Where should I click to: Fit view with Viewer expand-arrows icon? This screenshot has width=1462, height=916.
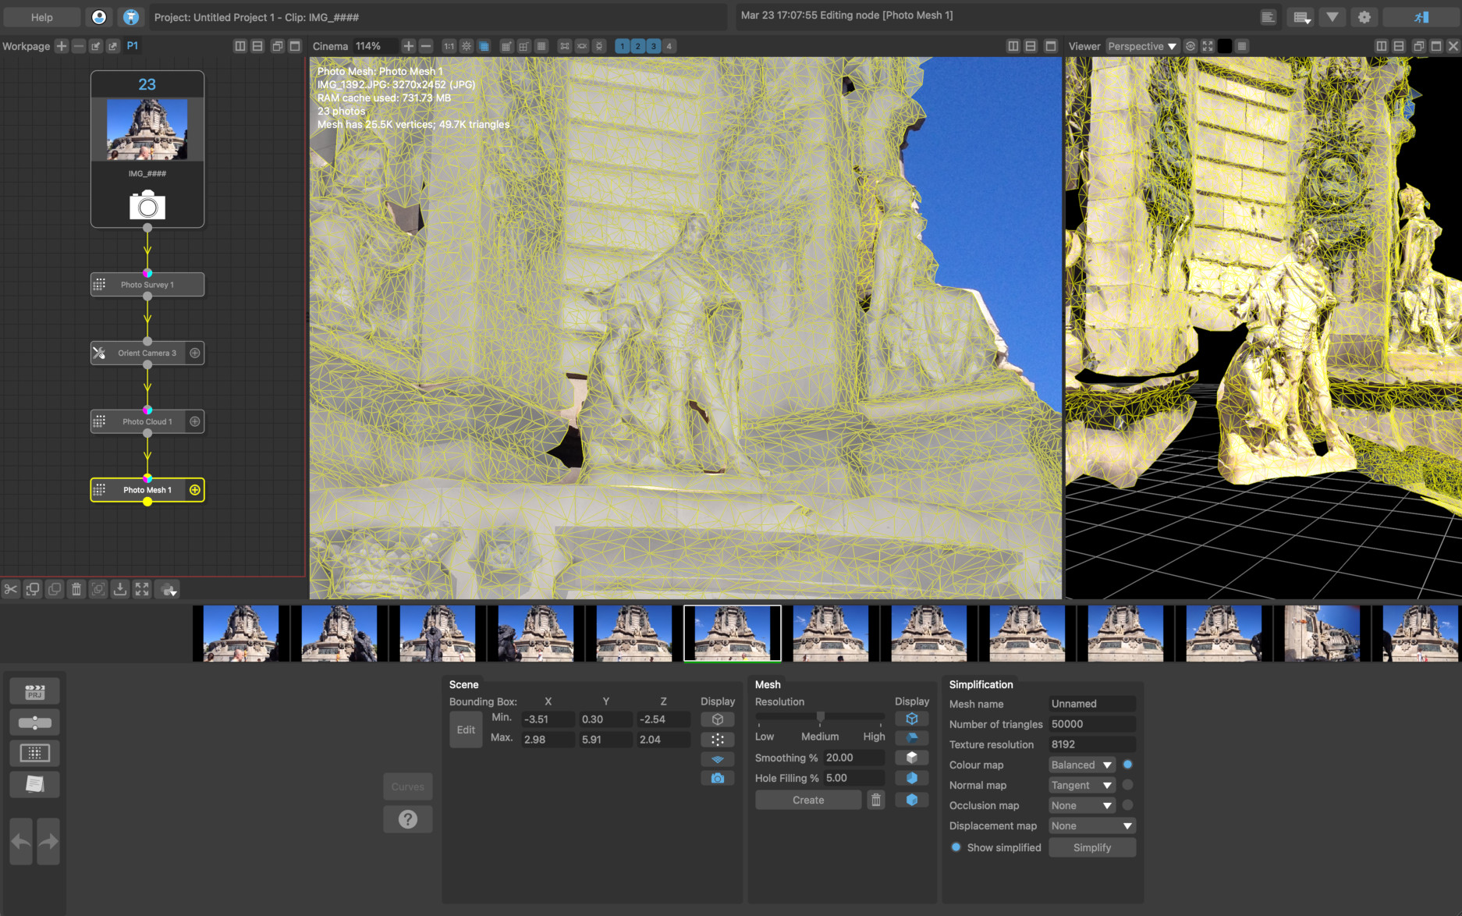coord(1208,46)
